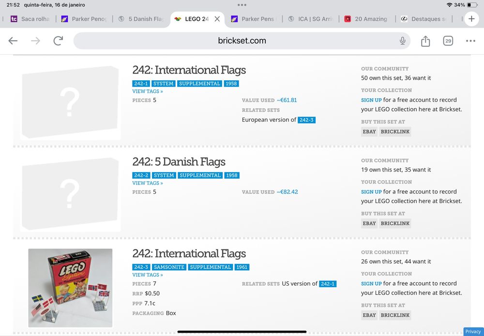The width and height of the screenshot is (484, 336).
Task: Go back to the previous page
Action: 13,41
